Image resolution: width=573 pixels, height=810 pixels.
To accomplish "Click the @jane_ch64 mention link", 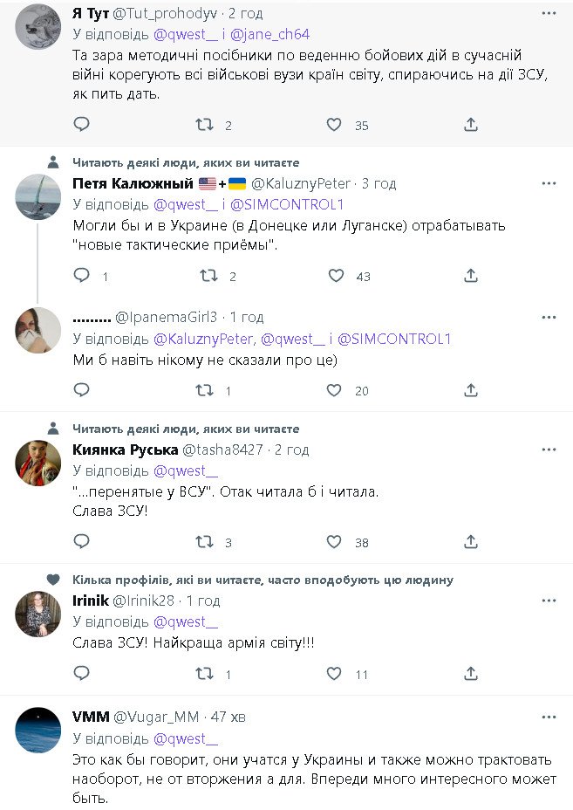I will pos(271,35).
